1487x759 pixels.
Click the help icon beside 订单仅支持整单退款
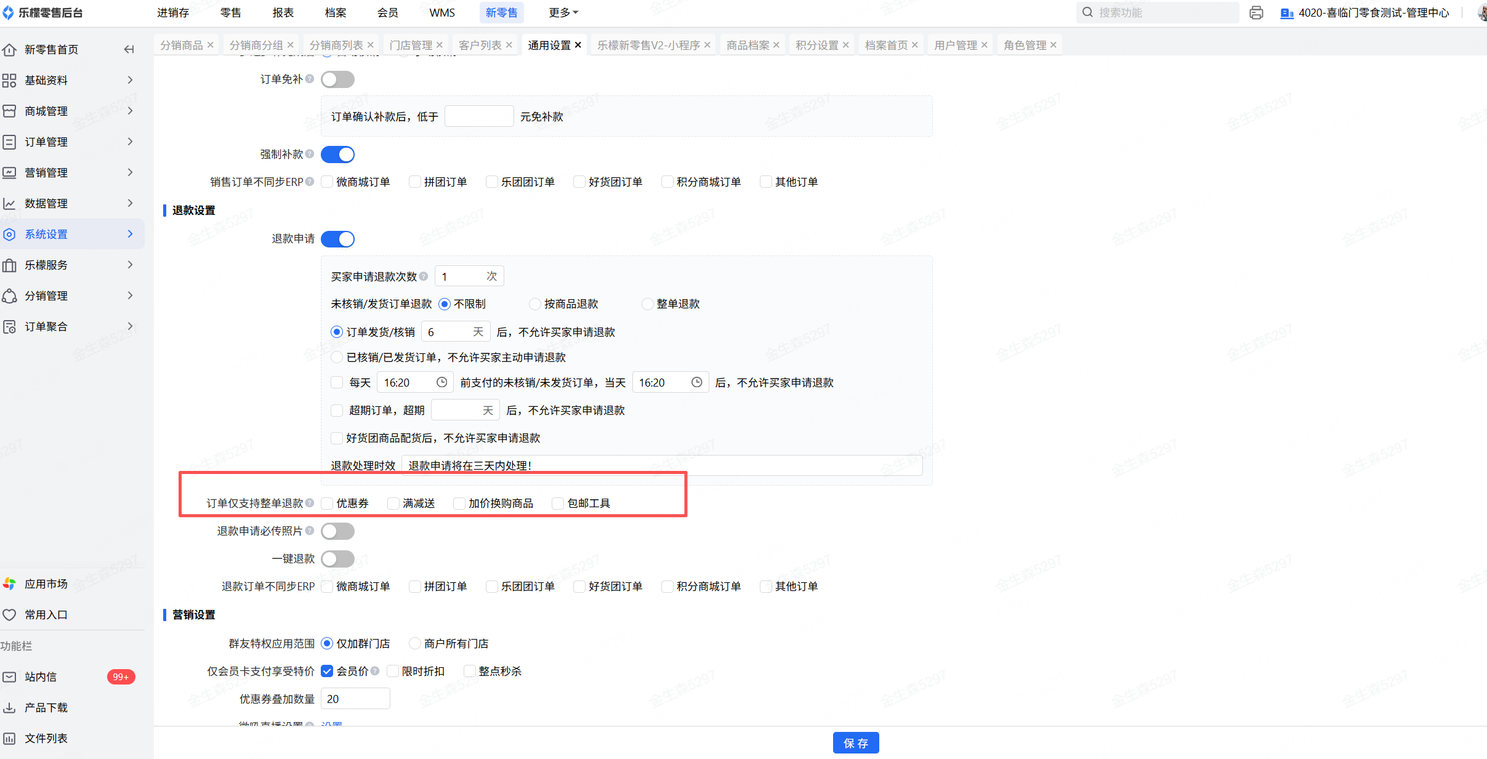tap(310, 503)
